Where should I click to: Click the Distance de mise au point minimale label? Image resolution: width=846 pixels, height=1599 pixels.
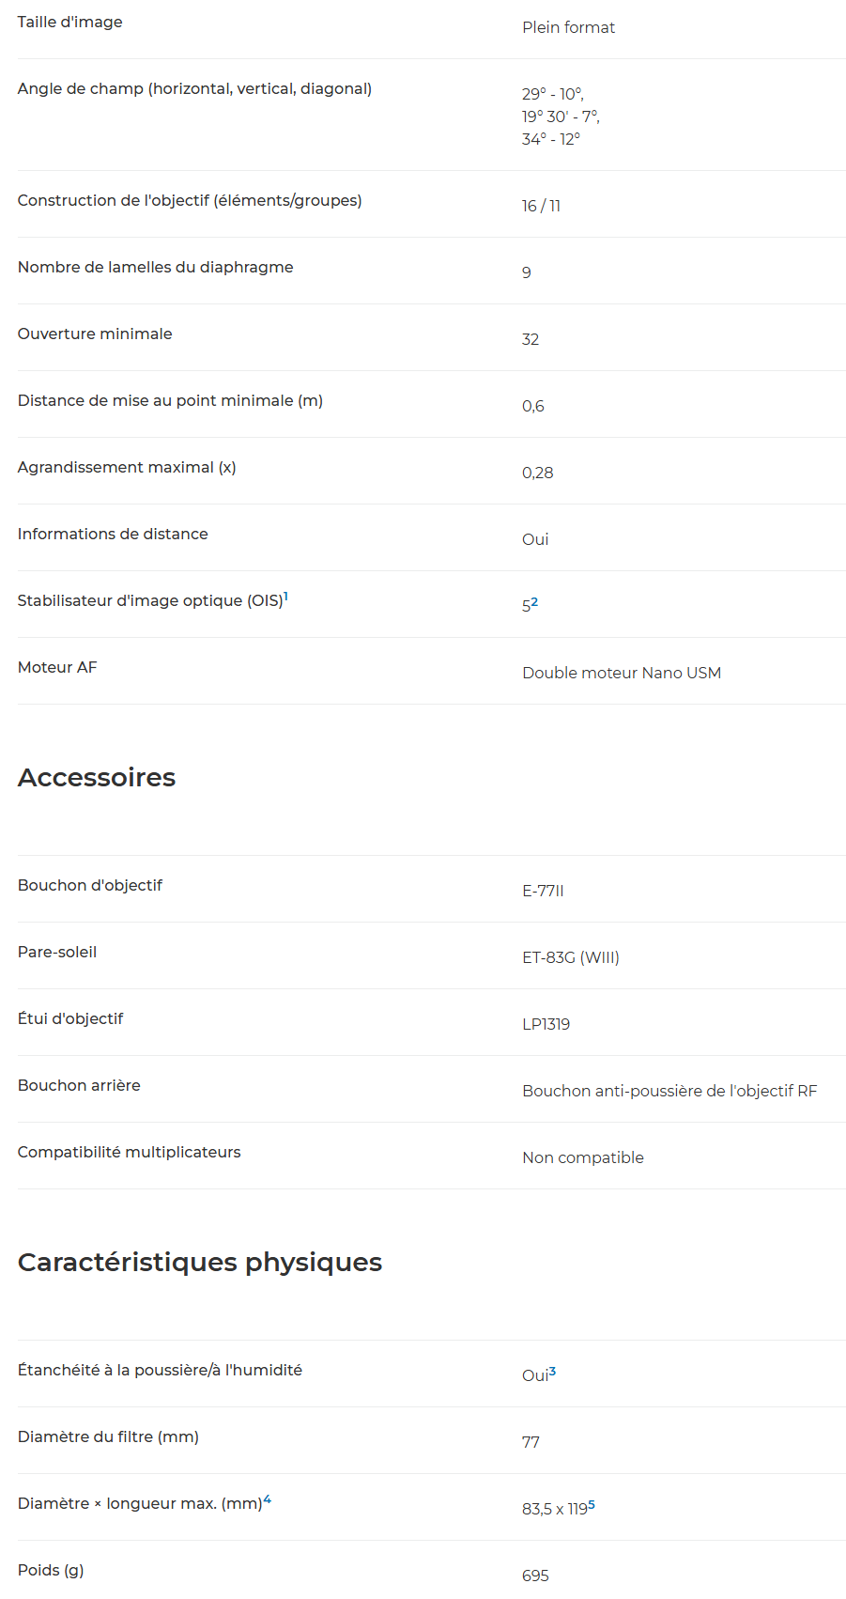(x=170, y=401)
